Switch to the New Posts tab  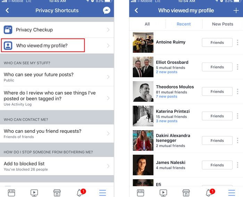tap(223, 24)
